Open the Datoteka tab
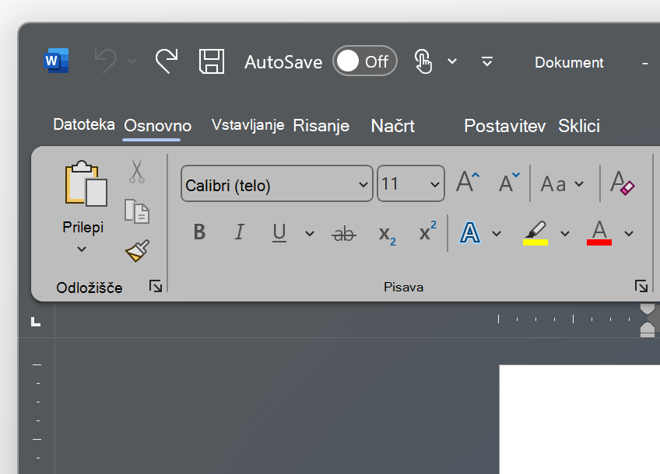 [84, 124]
